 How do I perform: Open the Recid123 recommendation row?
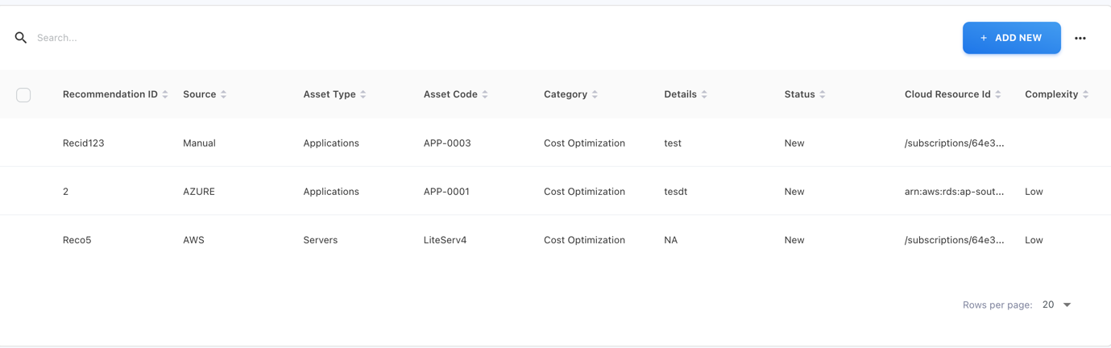(x=84, y=143)
